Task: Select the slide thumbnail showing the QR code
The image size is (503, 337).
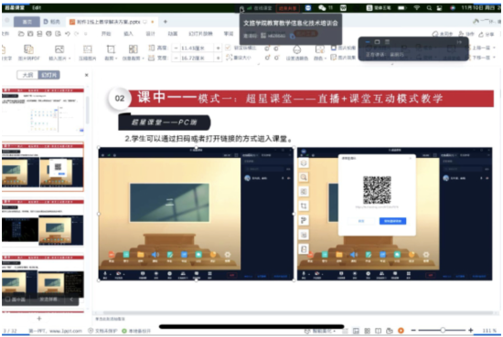Action: coord(43,167)
